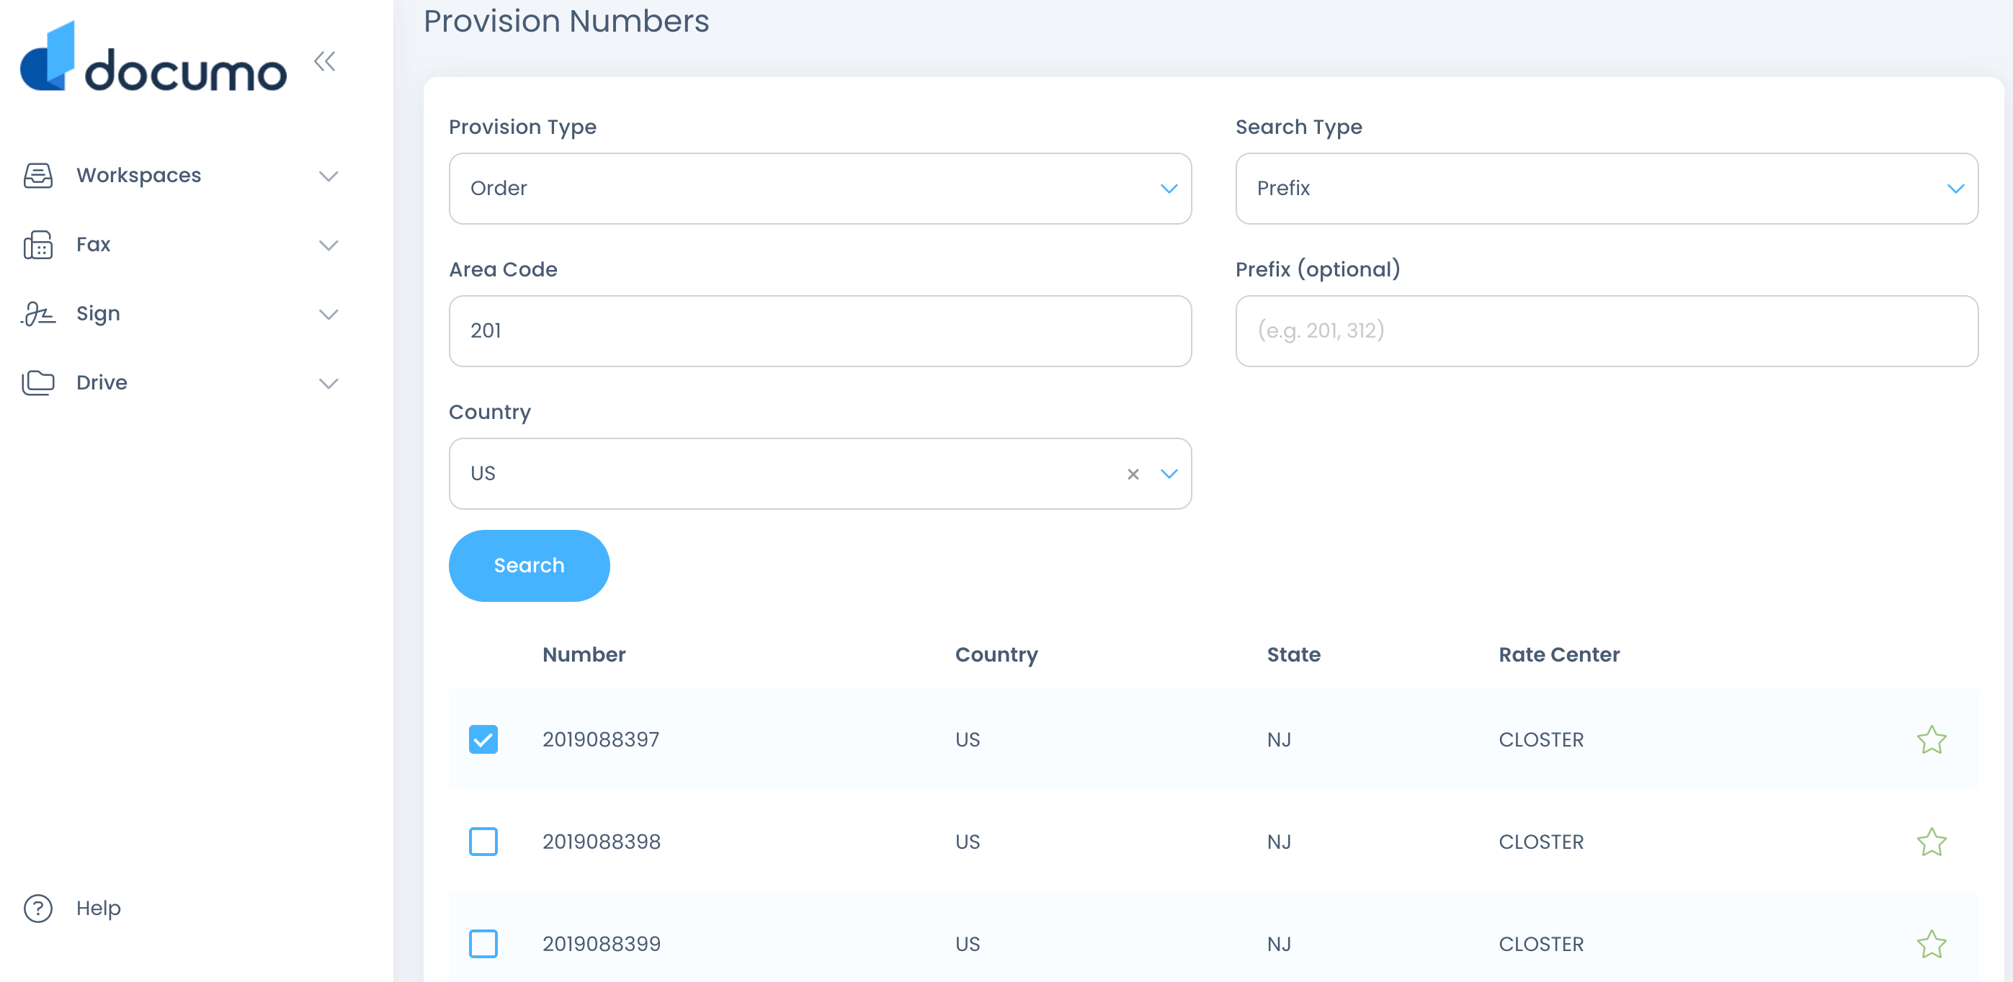Clear the US country selection with the X

pos(1133,474)
